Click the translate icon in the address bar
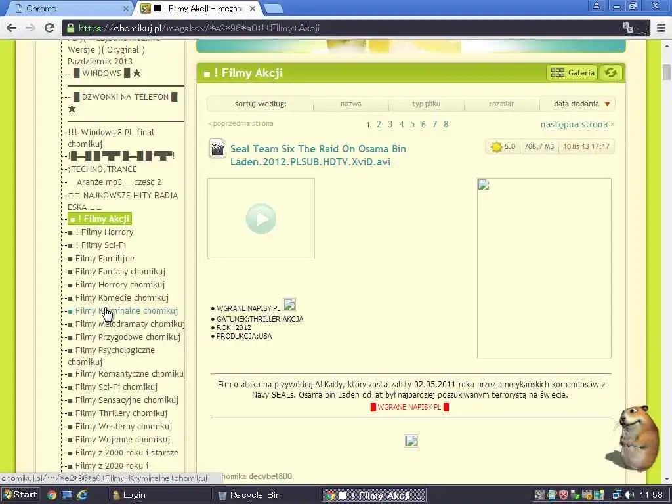 click(628, 28)
